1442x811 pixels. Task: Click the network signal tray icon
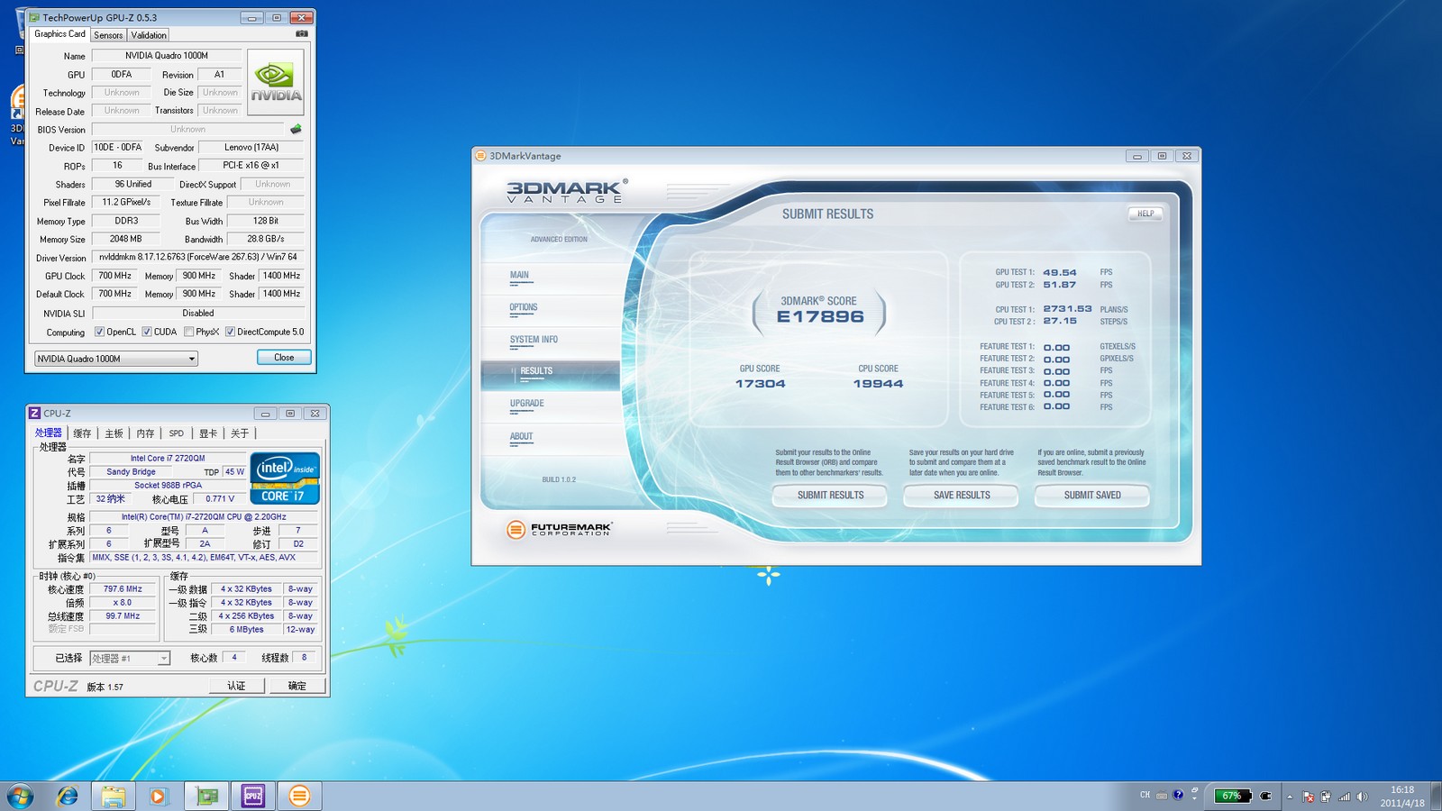pos(1344,797)
